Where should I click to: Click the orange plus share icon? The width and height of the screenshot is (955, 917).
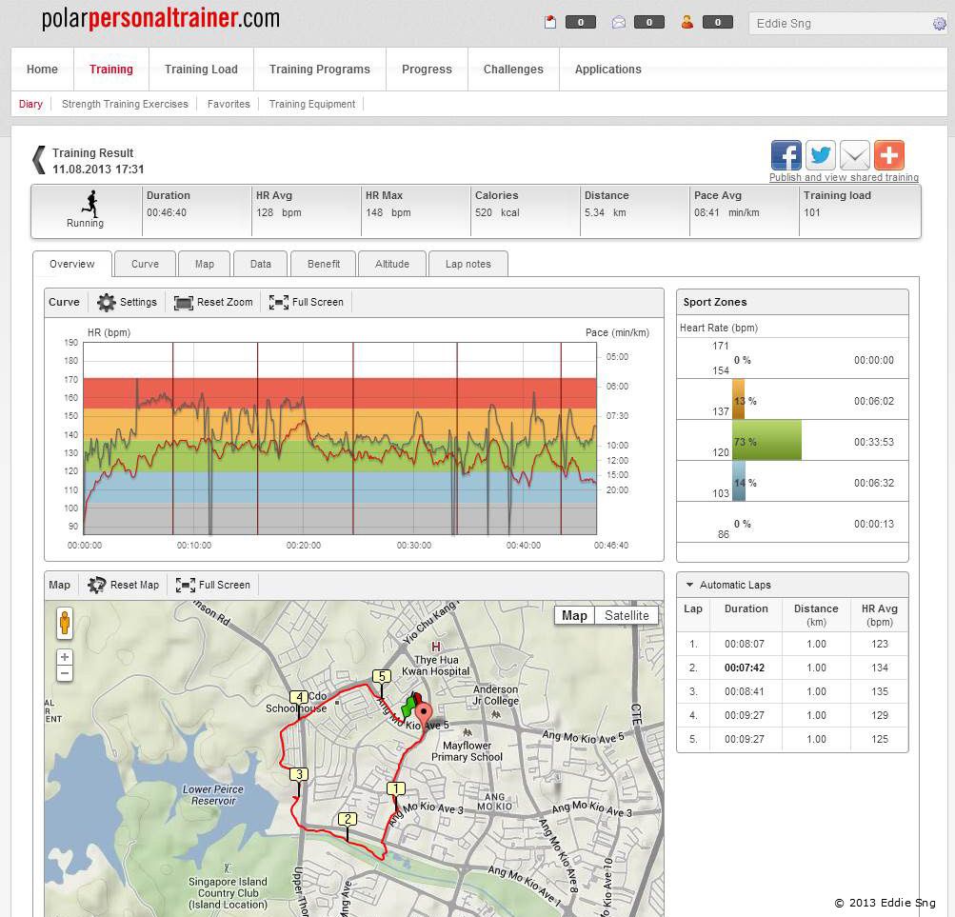point(888,155)
